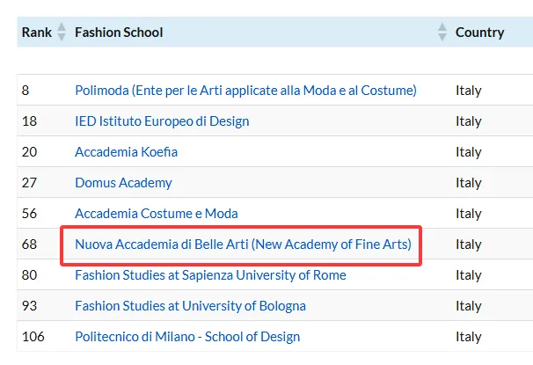Click Italy in the University of Bologna row
Image resolution: width=533 pixels, height=365 pixels.
(x=469, y=306)
